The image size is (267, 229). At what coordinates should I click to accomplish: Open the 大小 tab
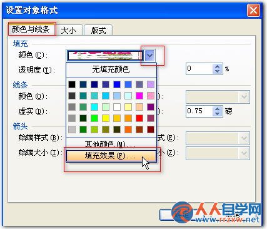coord(68,30)
